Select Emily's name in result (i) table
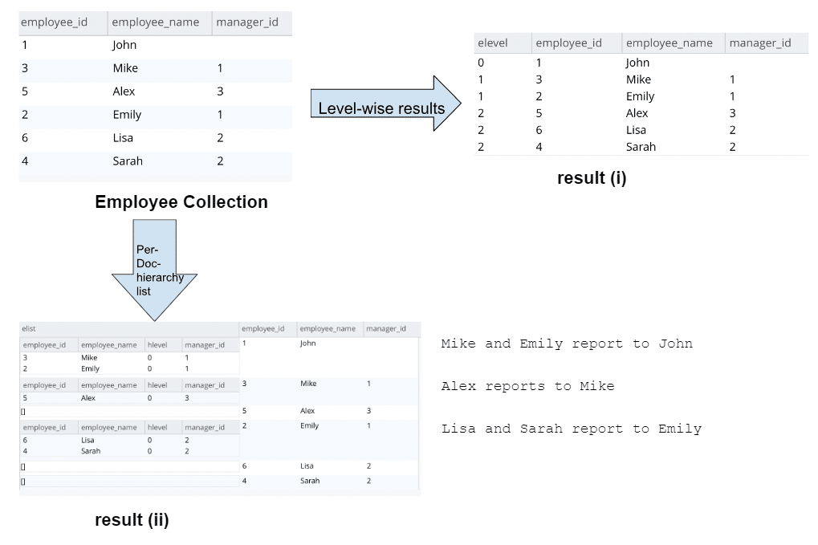 tap(640, 96)
